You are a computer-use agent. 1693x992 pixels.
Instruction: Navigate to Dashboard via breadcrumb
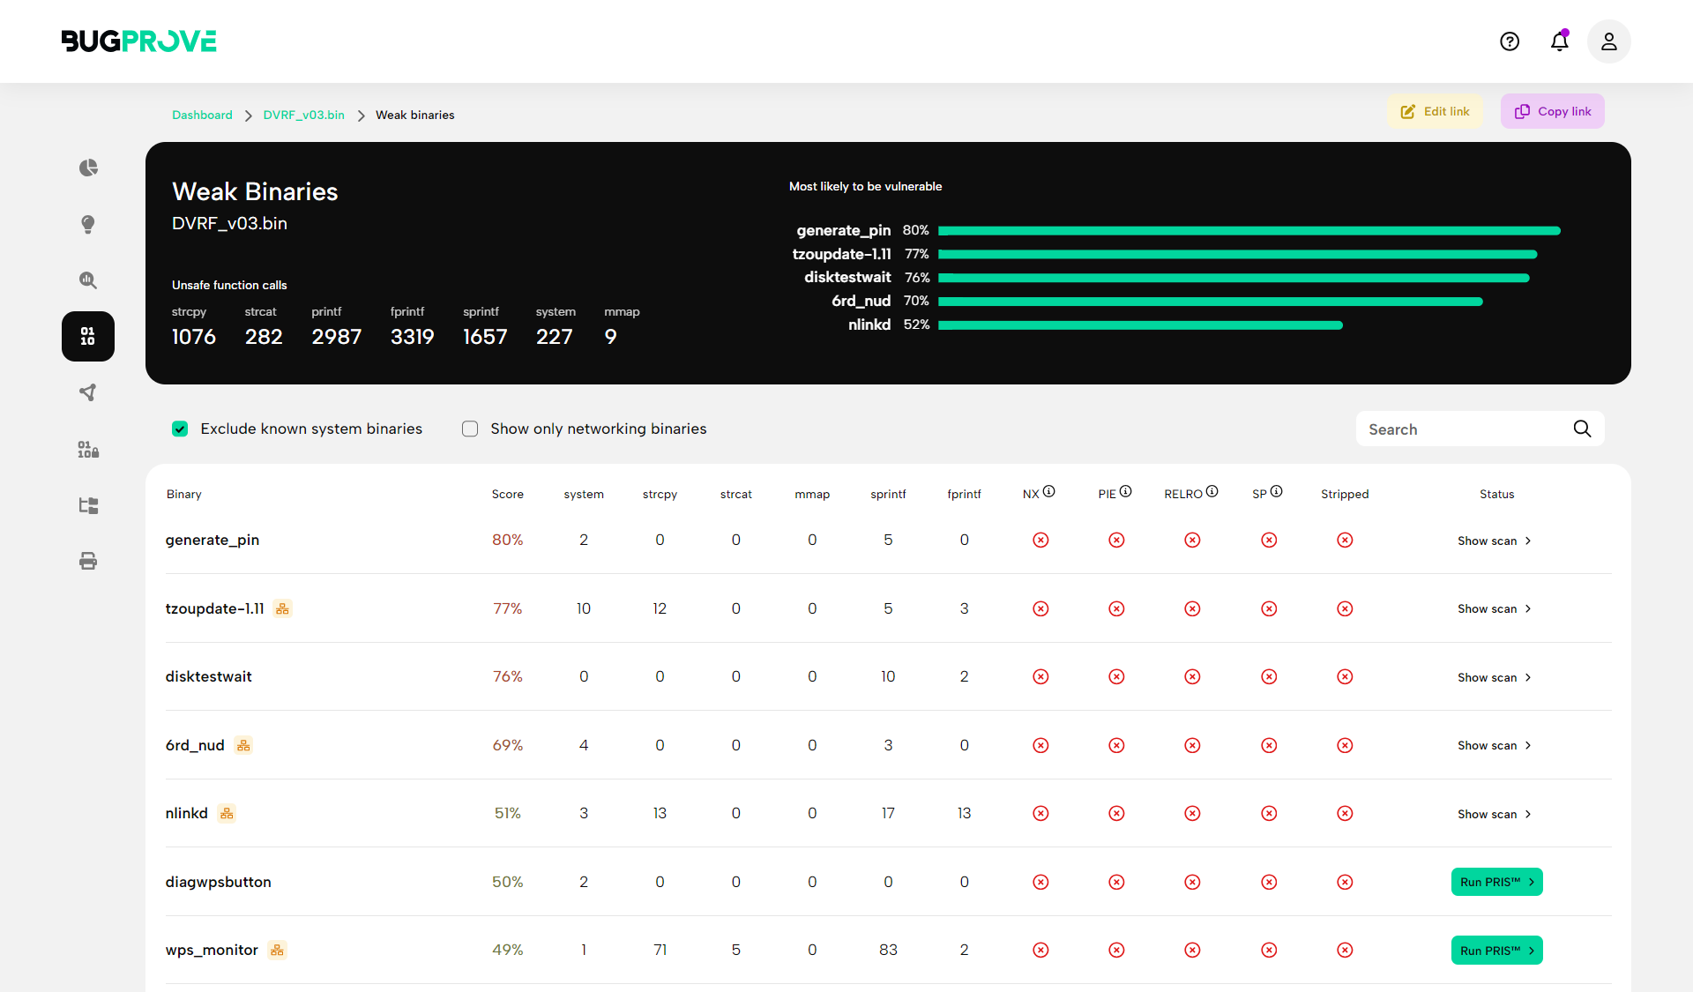pos(202,115)
